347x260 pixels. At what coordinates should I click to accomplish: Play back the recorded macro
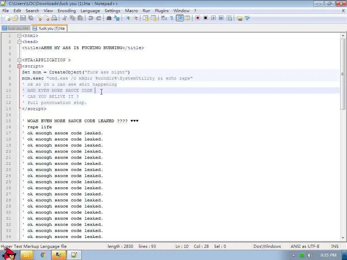pos(213,18)
